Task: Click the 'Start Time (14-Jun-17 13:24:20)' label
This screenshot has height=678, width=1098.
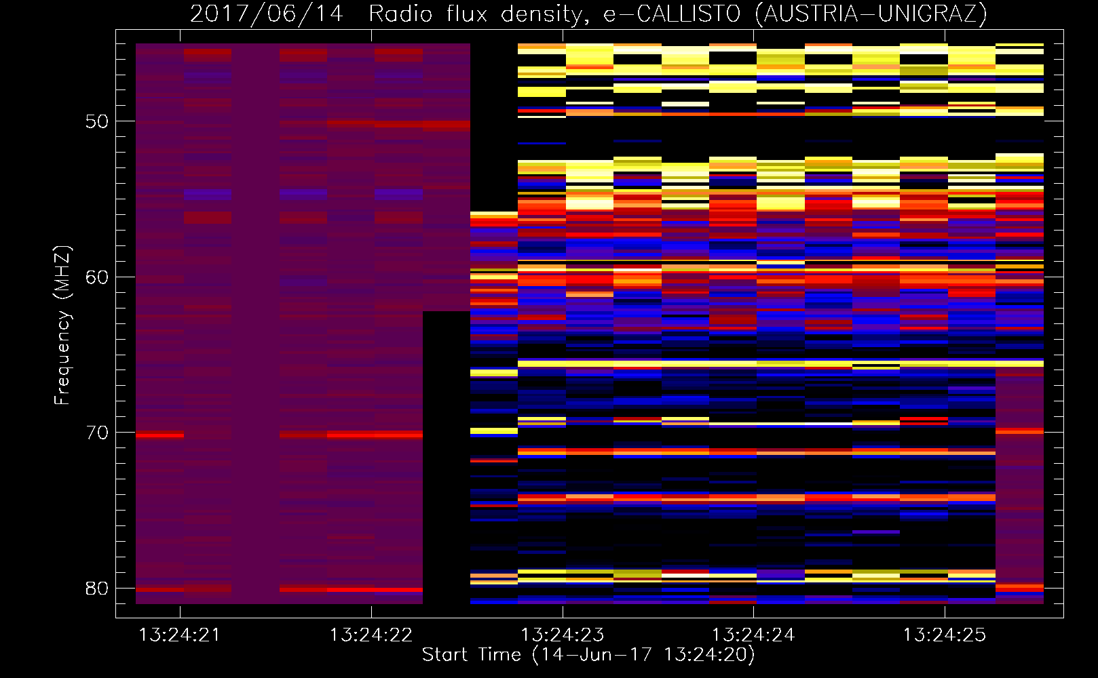Action: [x=588, y=655]
